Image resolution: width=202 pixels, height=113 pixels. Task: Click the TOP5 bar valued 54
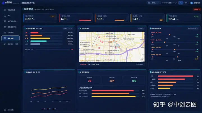click(x=164, y=88)
